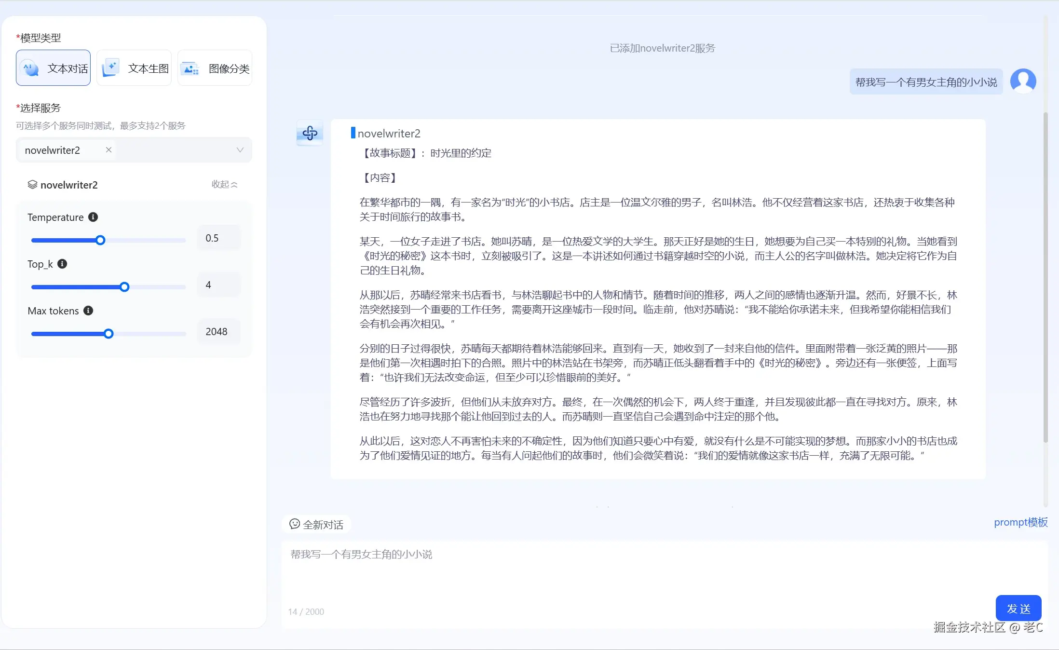Open the prompt模板 link
Image resolution: width=1059 pixels, height=650 pixels.
1020,522
